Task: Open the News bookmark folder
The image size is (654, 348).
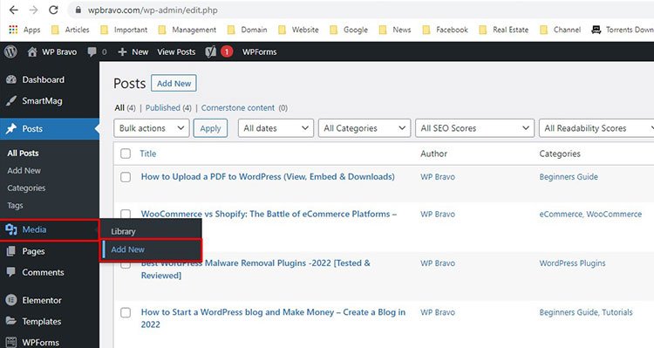Action: point(394,30)
